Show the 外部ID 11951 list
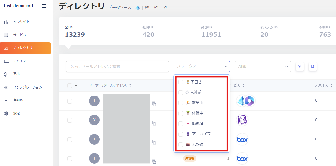The height and width of the screenshot is (166, 336). pos(211,31)
